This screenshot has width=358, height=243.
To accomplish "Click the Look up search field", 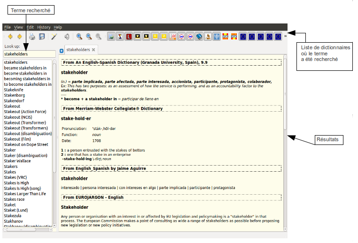I will [30, 54].
